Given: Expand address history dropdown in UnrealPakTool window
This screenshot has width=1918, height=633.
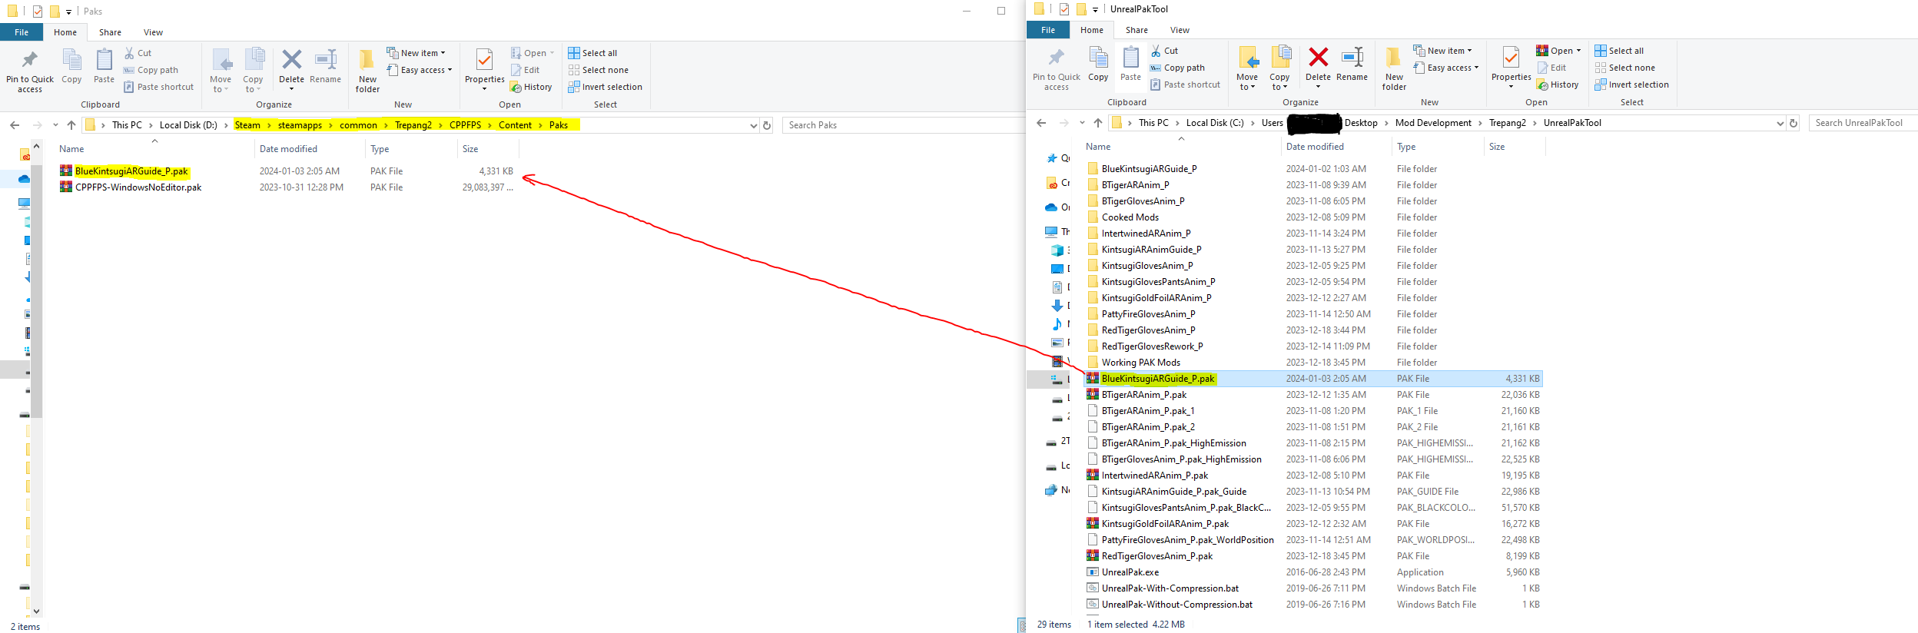Looking at the screenshot, I should pyautogui.click(x=1780, y=123).
